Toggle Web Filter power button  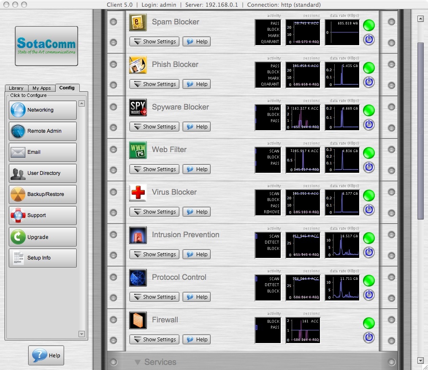click(369, 167)
